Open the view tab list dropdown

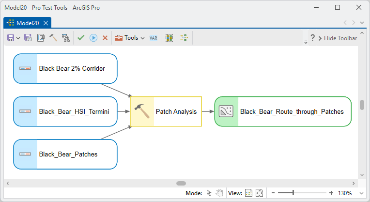click(x=362, y=23)
